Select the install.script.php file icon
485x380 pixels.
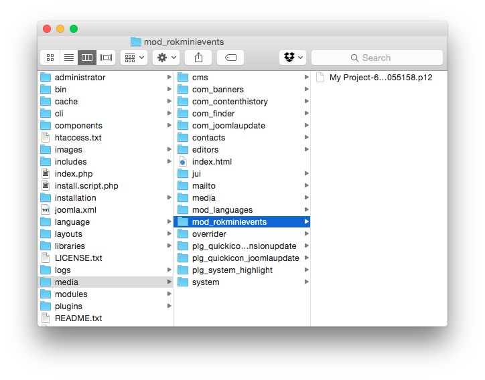(46, 186)
